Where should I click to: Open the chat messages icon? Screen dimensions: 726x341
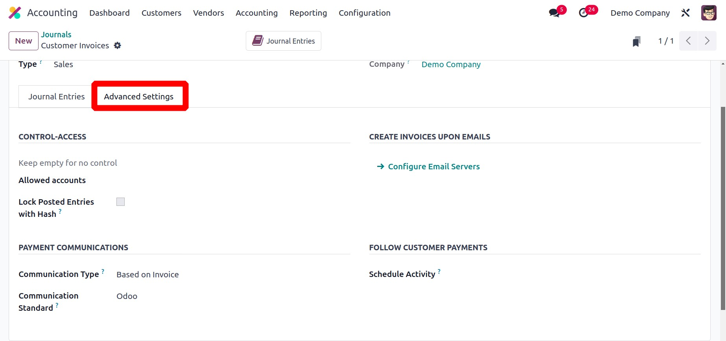[554, 13]
